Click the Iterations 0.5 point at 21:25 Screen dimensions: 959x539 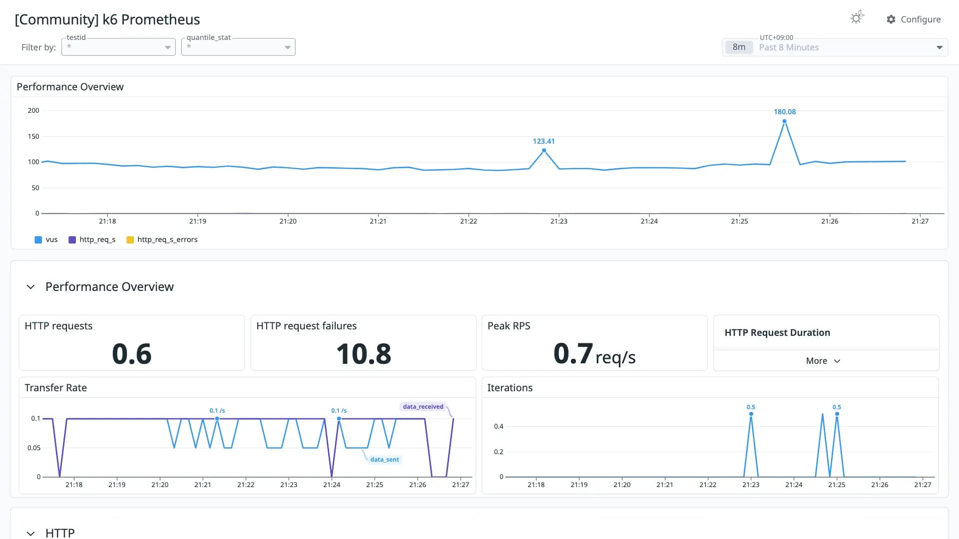[837, 414]
